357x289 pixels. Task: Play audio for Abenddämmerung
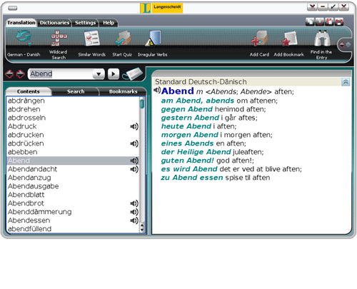click(134, 212)
